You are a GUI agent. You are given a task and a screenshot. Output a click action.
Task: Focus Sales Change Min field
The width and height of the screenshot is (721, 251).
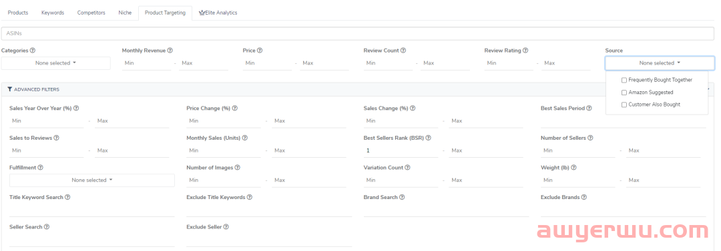[x=401, y=121]
